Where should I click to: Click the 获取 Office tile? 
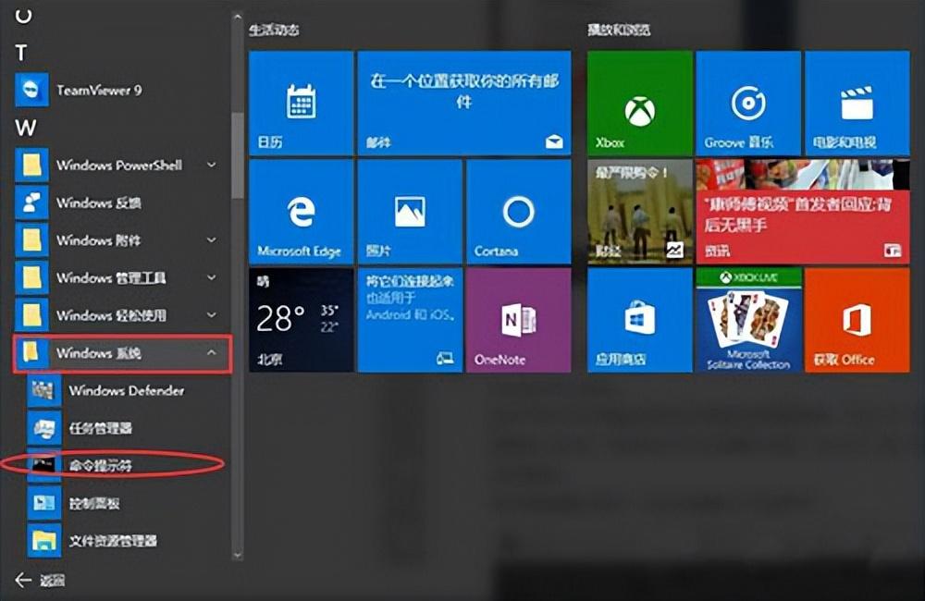857,320
